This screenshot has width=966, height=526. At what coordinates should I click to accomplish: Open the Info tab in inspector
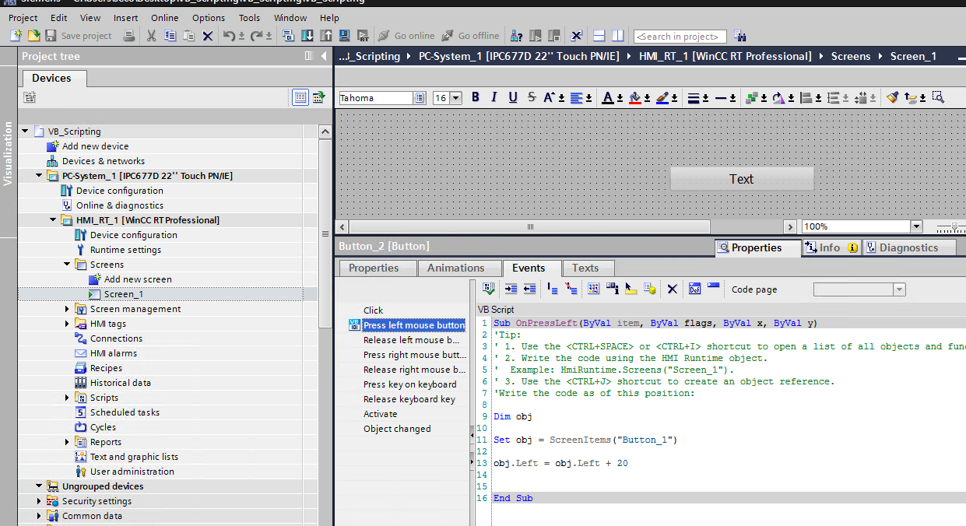click(x=831, y=247)
